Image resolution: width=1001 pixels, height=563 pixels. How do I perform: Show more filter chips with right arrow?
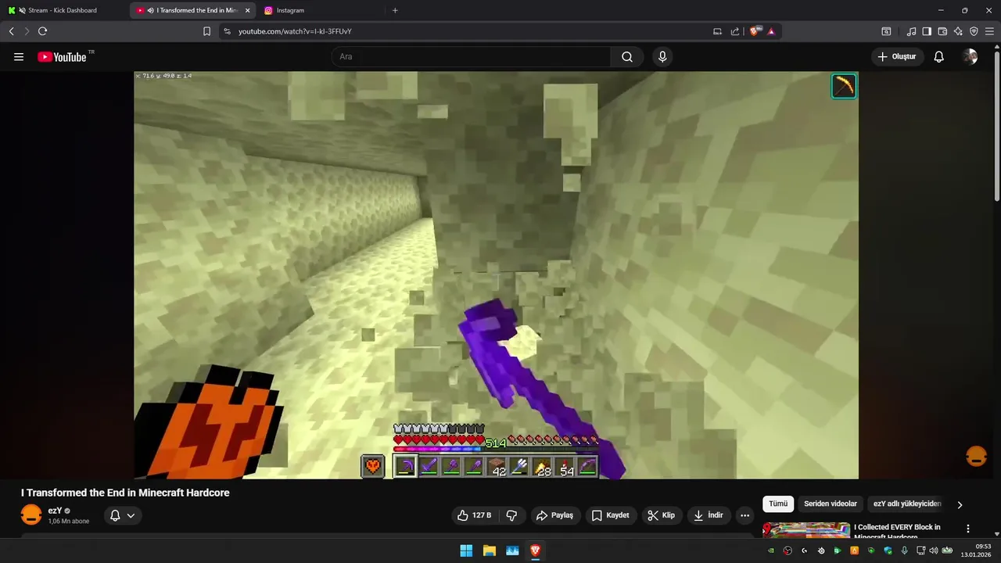(x=960, y=504)
